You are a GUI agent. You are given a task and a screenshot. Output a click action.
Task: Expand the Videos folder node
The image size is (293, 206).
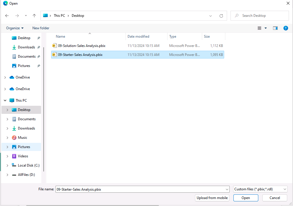tap(7, 156)
